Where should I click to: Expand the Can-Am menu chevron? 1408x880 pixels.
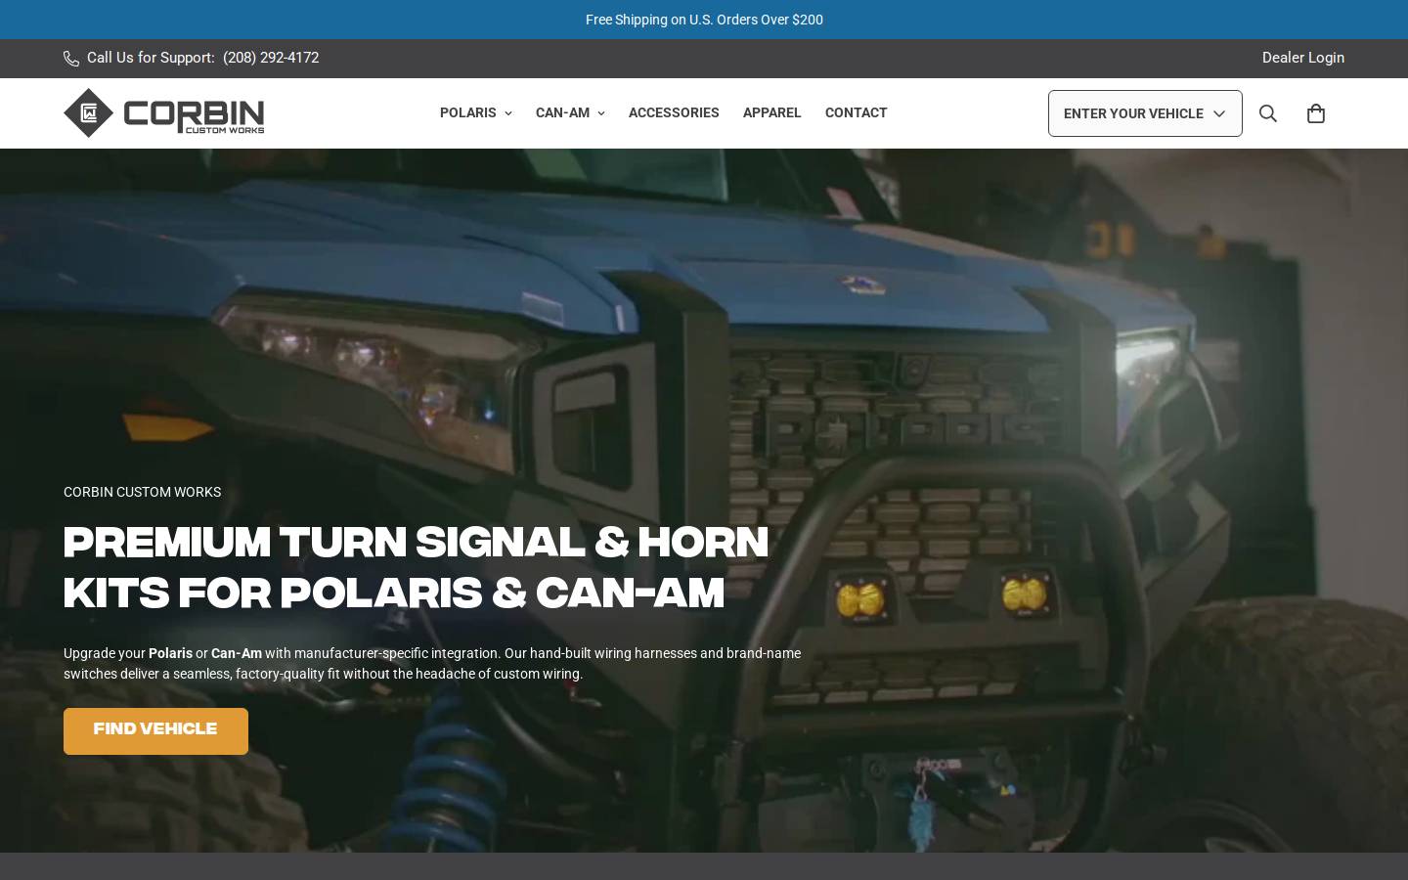coord(600,113)
